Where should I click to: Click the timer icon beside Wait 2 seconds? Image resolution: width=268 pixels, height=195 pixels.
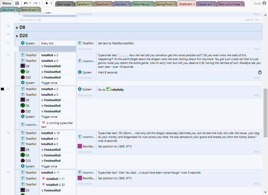[x=260, y=73]
